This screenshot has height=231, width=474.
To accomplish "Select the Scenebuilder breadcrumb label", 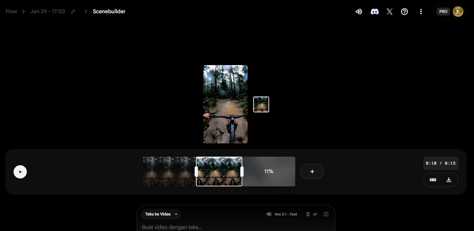I will [x=109, y=12].
